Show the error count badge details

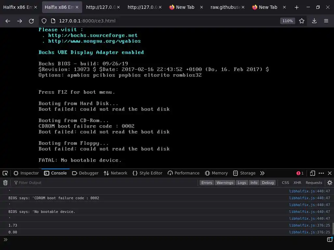coord(300,173)
